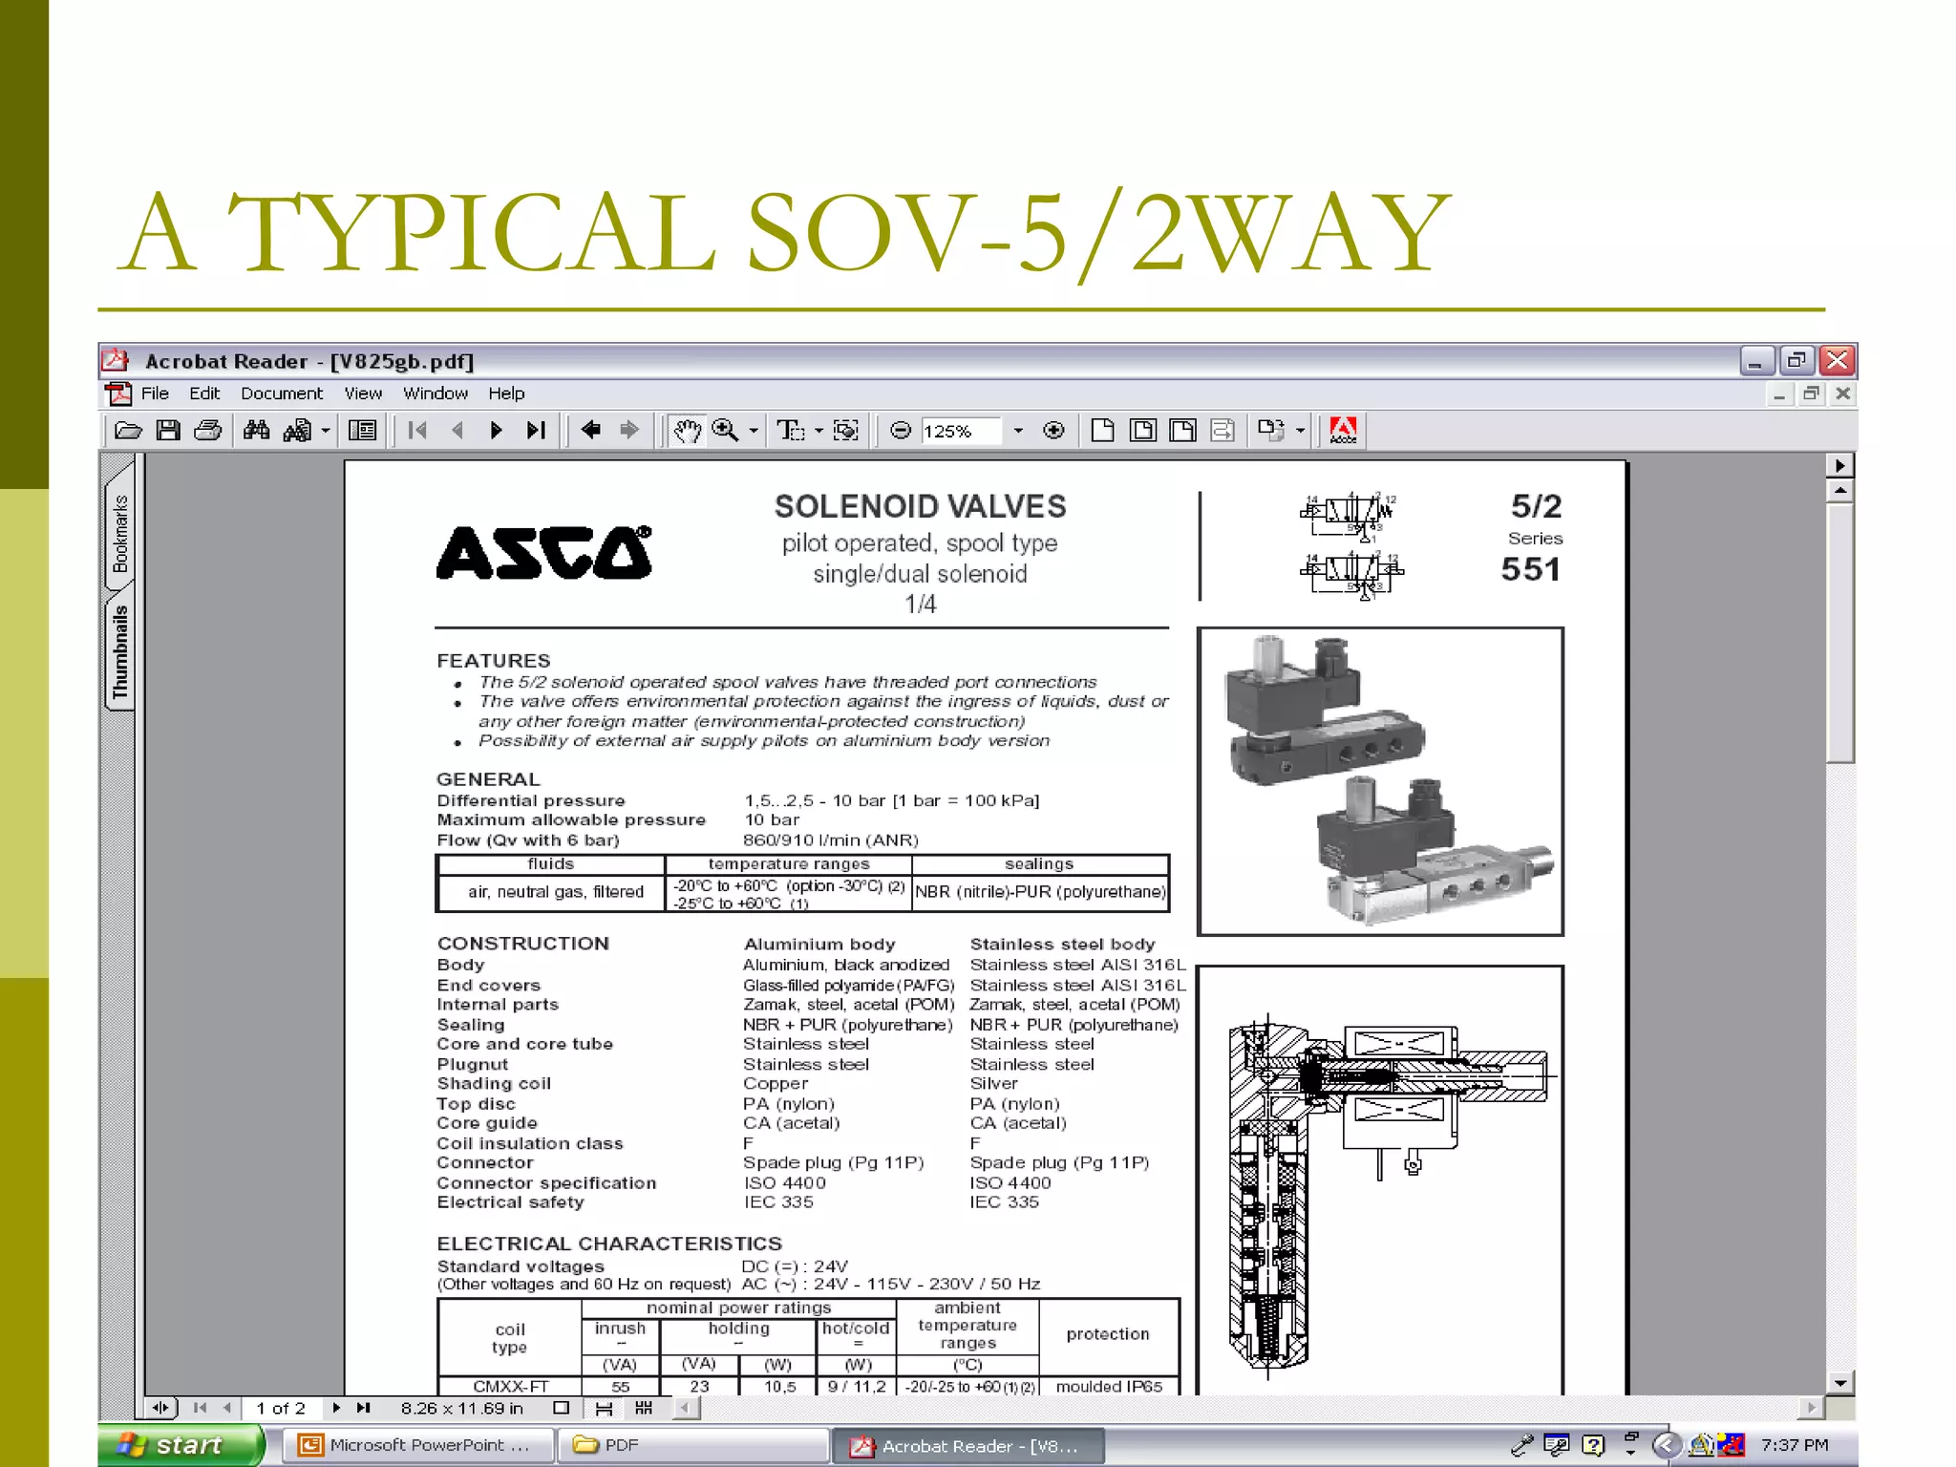Click horizontal scrollbar left arrow

[x=686, y=1408]
